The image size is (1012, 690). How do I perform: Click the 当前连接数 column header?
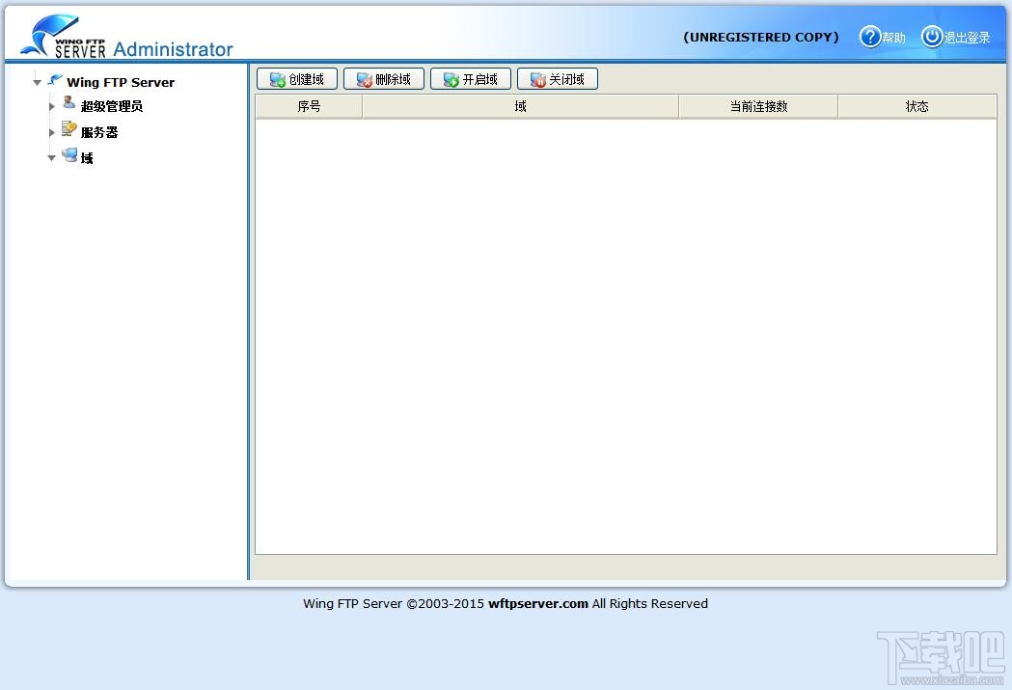click(758, 106)
